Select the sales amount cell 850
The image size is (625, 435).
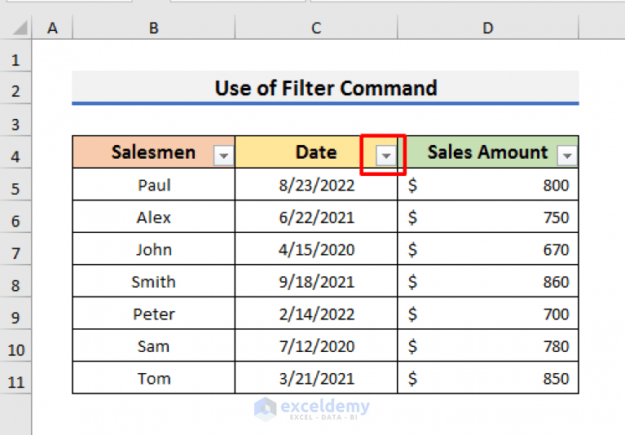click(x=488, y=378)
